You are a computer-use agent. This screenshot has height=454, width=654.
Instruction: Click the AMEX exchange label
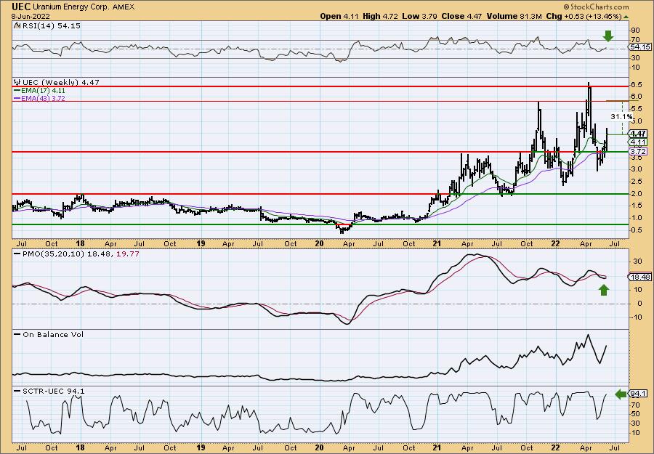pyautogui.click(x=124, y=7)
